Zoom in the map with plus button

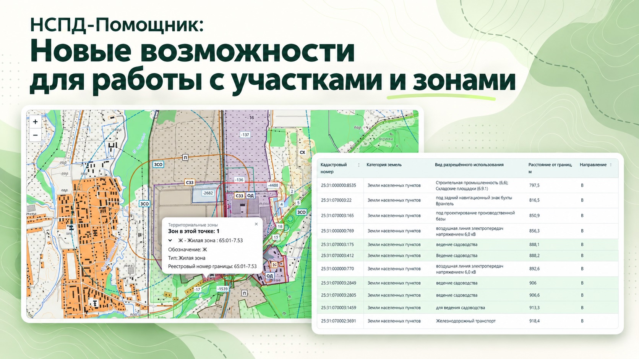coord(35,122)
